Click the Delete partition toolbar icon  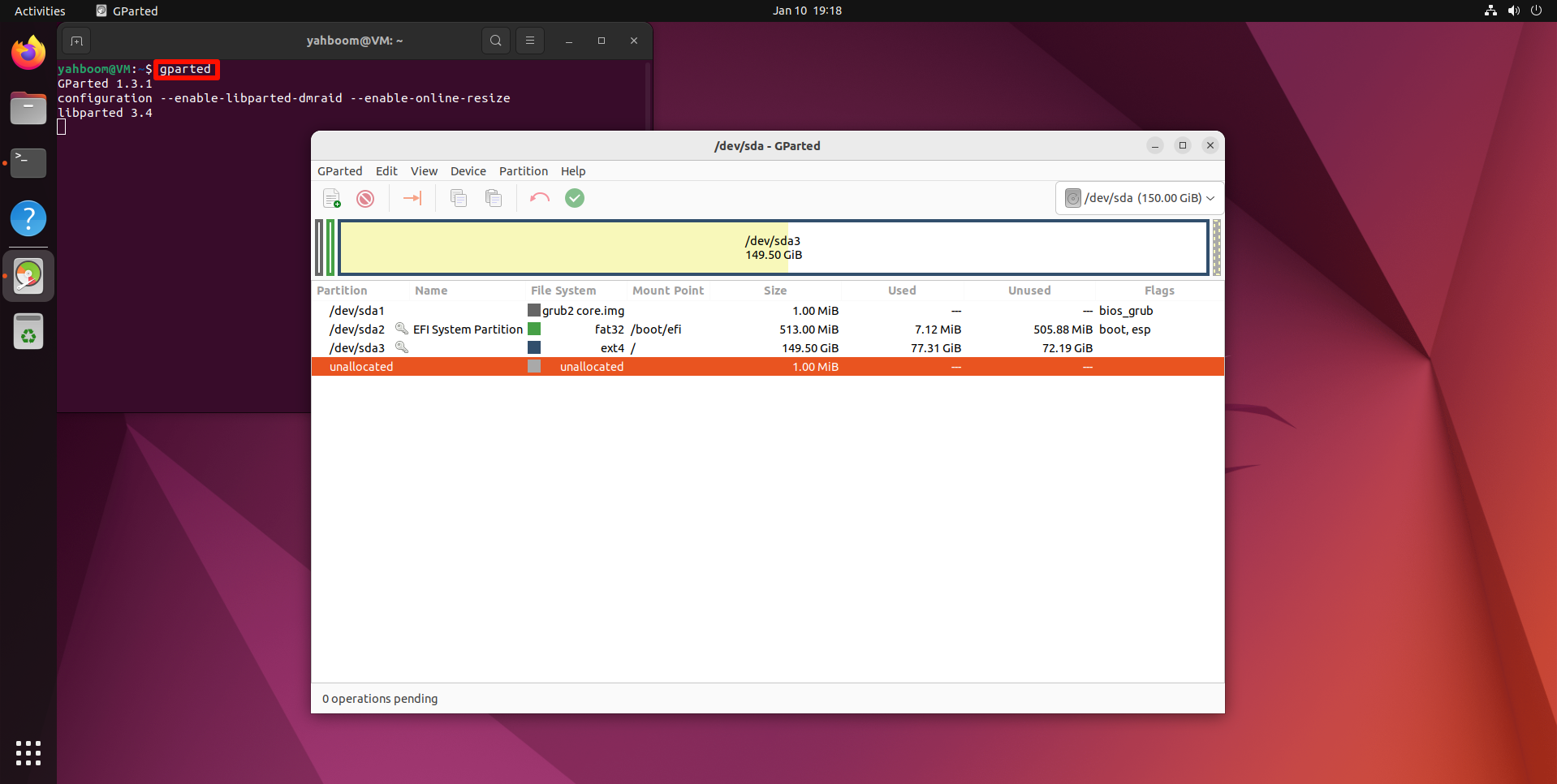pos(365,198)
